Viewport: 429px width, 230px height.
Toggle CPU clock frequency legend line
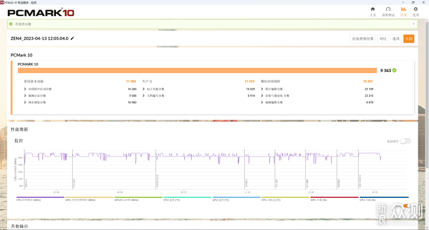[41, 197]
